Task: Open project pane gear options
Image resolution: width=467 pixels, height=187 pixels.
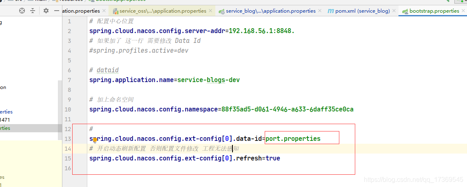Action: [x=46, y=11]
